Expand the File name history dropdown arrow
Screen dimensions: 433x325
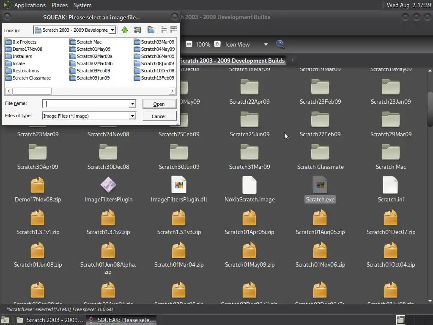point(132,103)
